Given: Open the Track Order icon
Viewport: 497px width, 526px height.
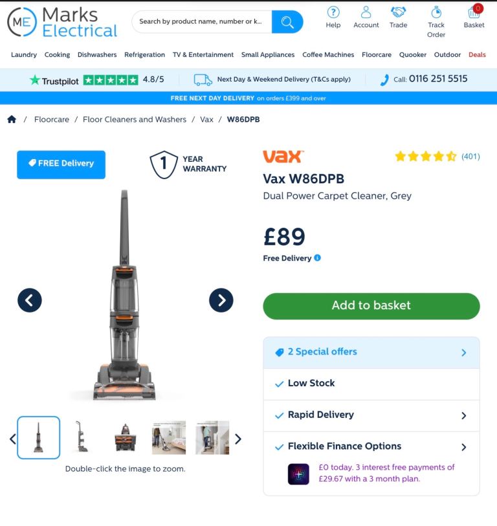Looking at the screenshot, I should point(436,13).
